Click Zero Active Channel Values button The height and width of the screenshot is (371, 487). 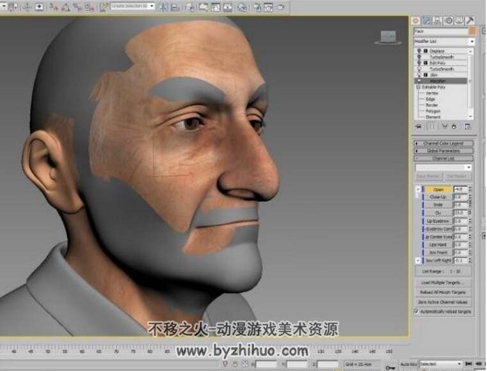coord(443,302)
